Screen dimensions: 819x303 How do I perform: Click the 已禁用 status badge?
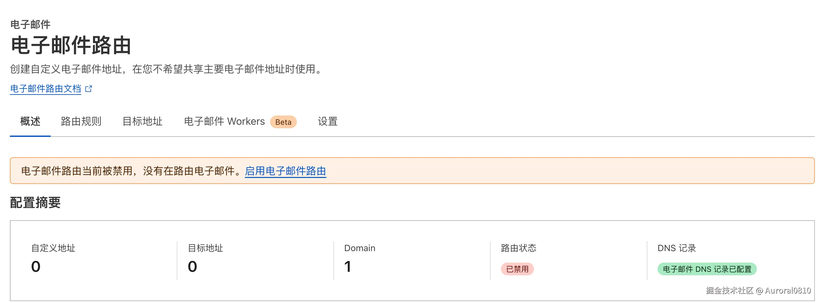point(517,268)
